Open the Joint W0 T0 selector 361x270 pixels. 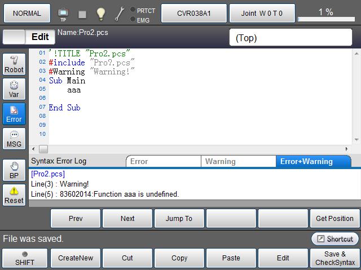(262, 13)
